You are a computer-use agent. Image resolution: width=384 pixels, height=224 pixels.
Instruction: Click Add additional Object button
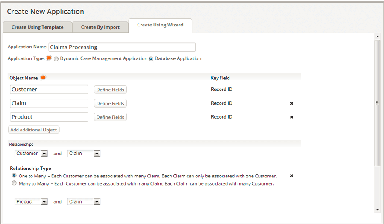34,130
